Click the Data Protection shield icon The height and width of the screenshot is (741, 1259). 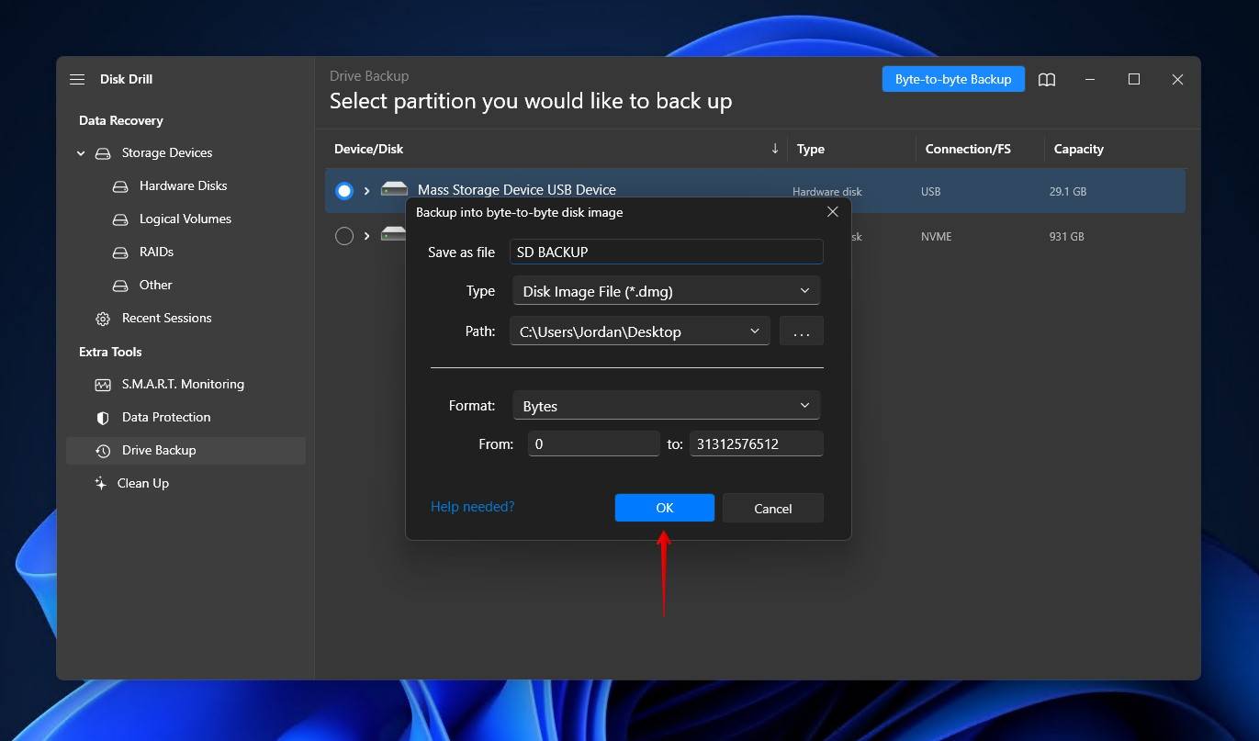pyautogui.click(x=103, y=418)
